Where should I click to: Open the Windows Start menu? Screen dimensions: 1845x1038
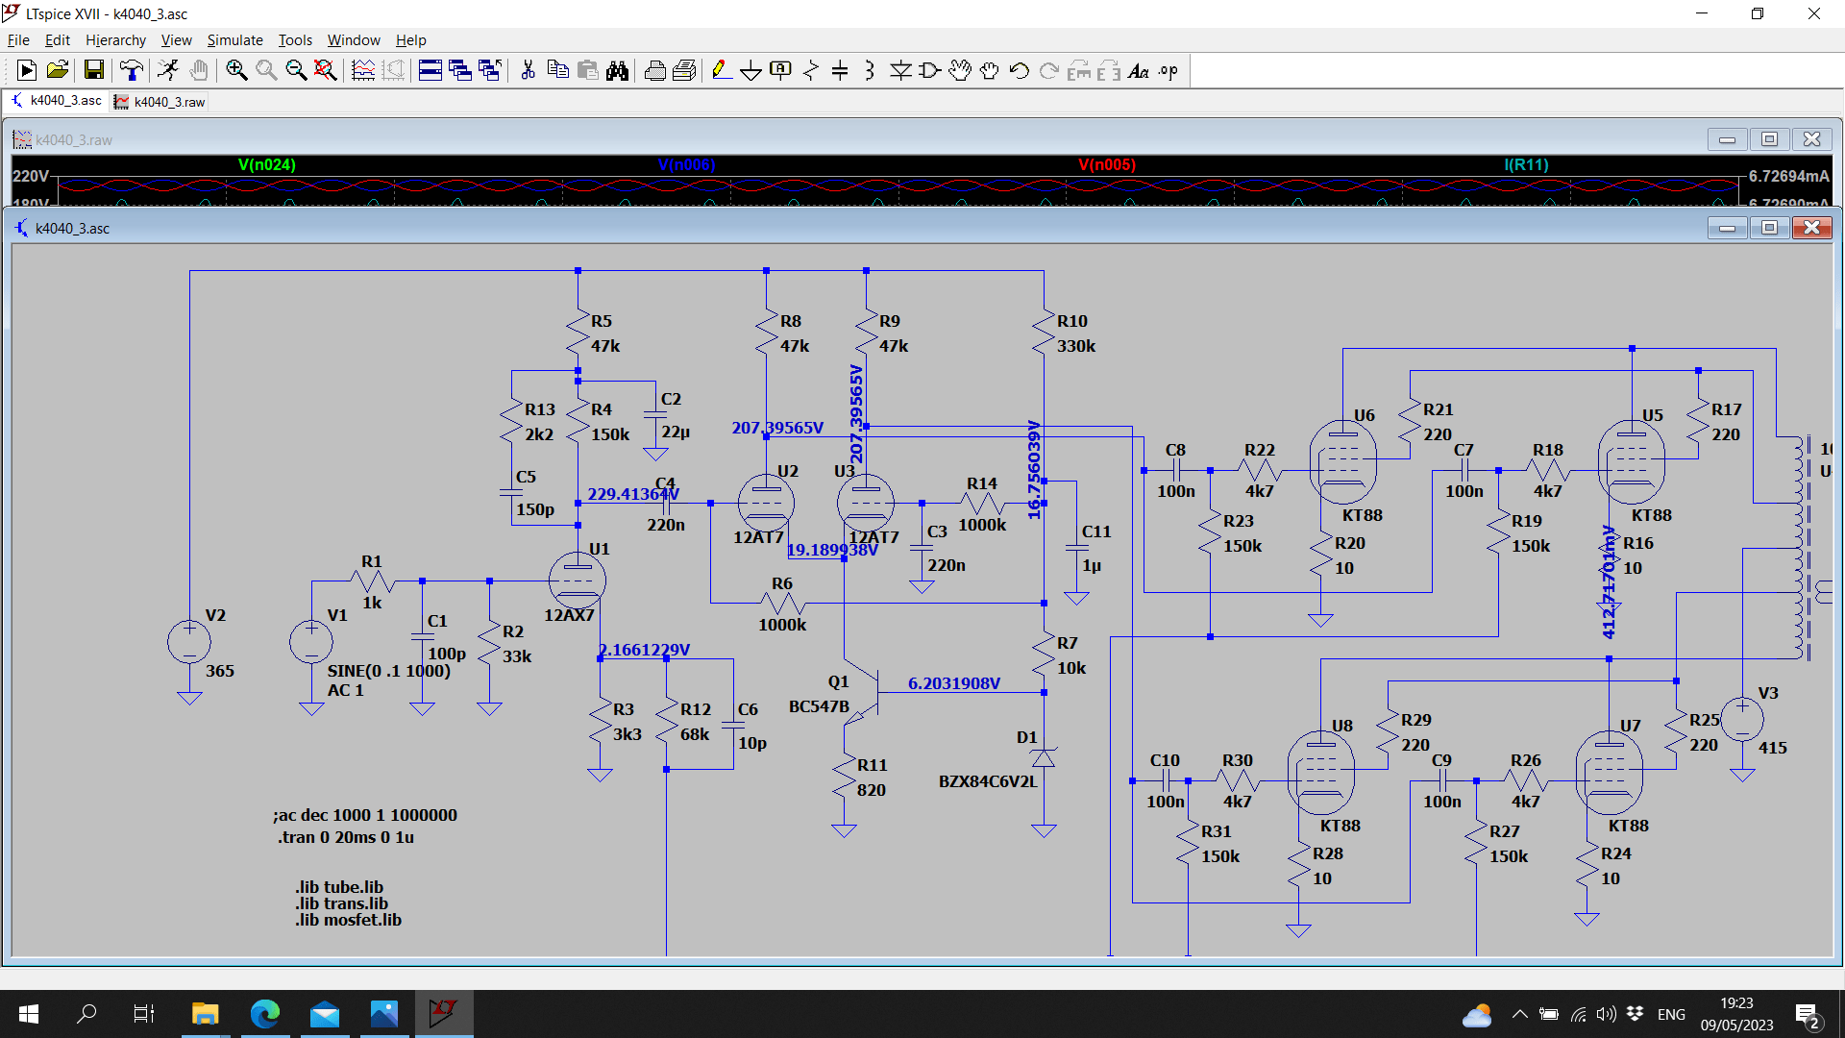pos(29,1014)
